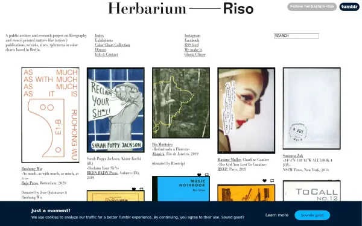This screenshot has width=362, height=226.
Task: Click the reblog arrows under the Maxime Muller post
Action: [272, 181]
